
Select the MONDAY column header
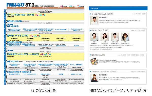14,8
